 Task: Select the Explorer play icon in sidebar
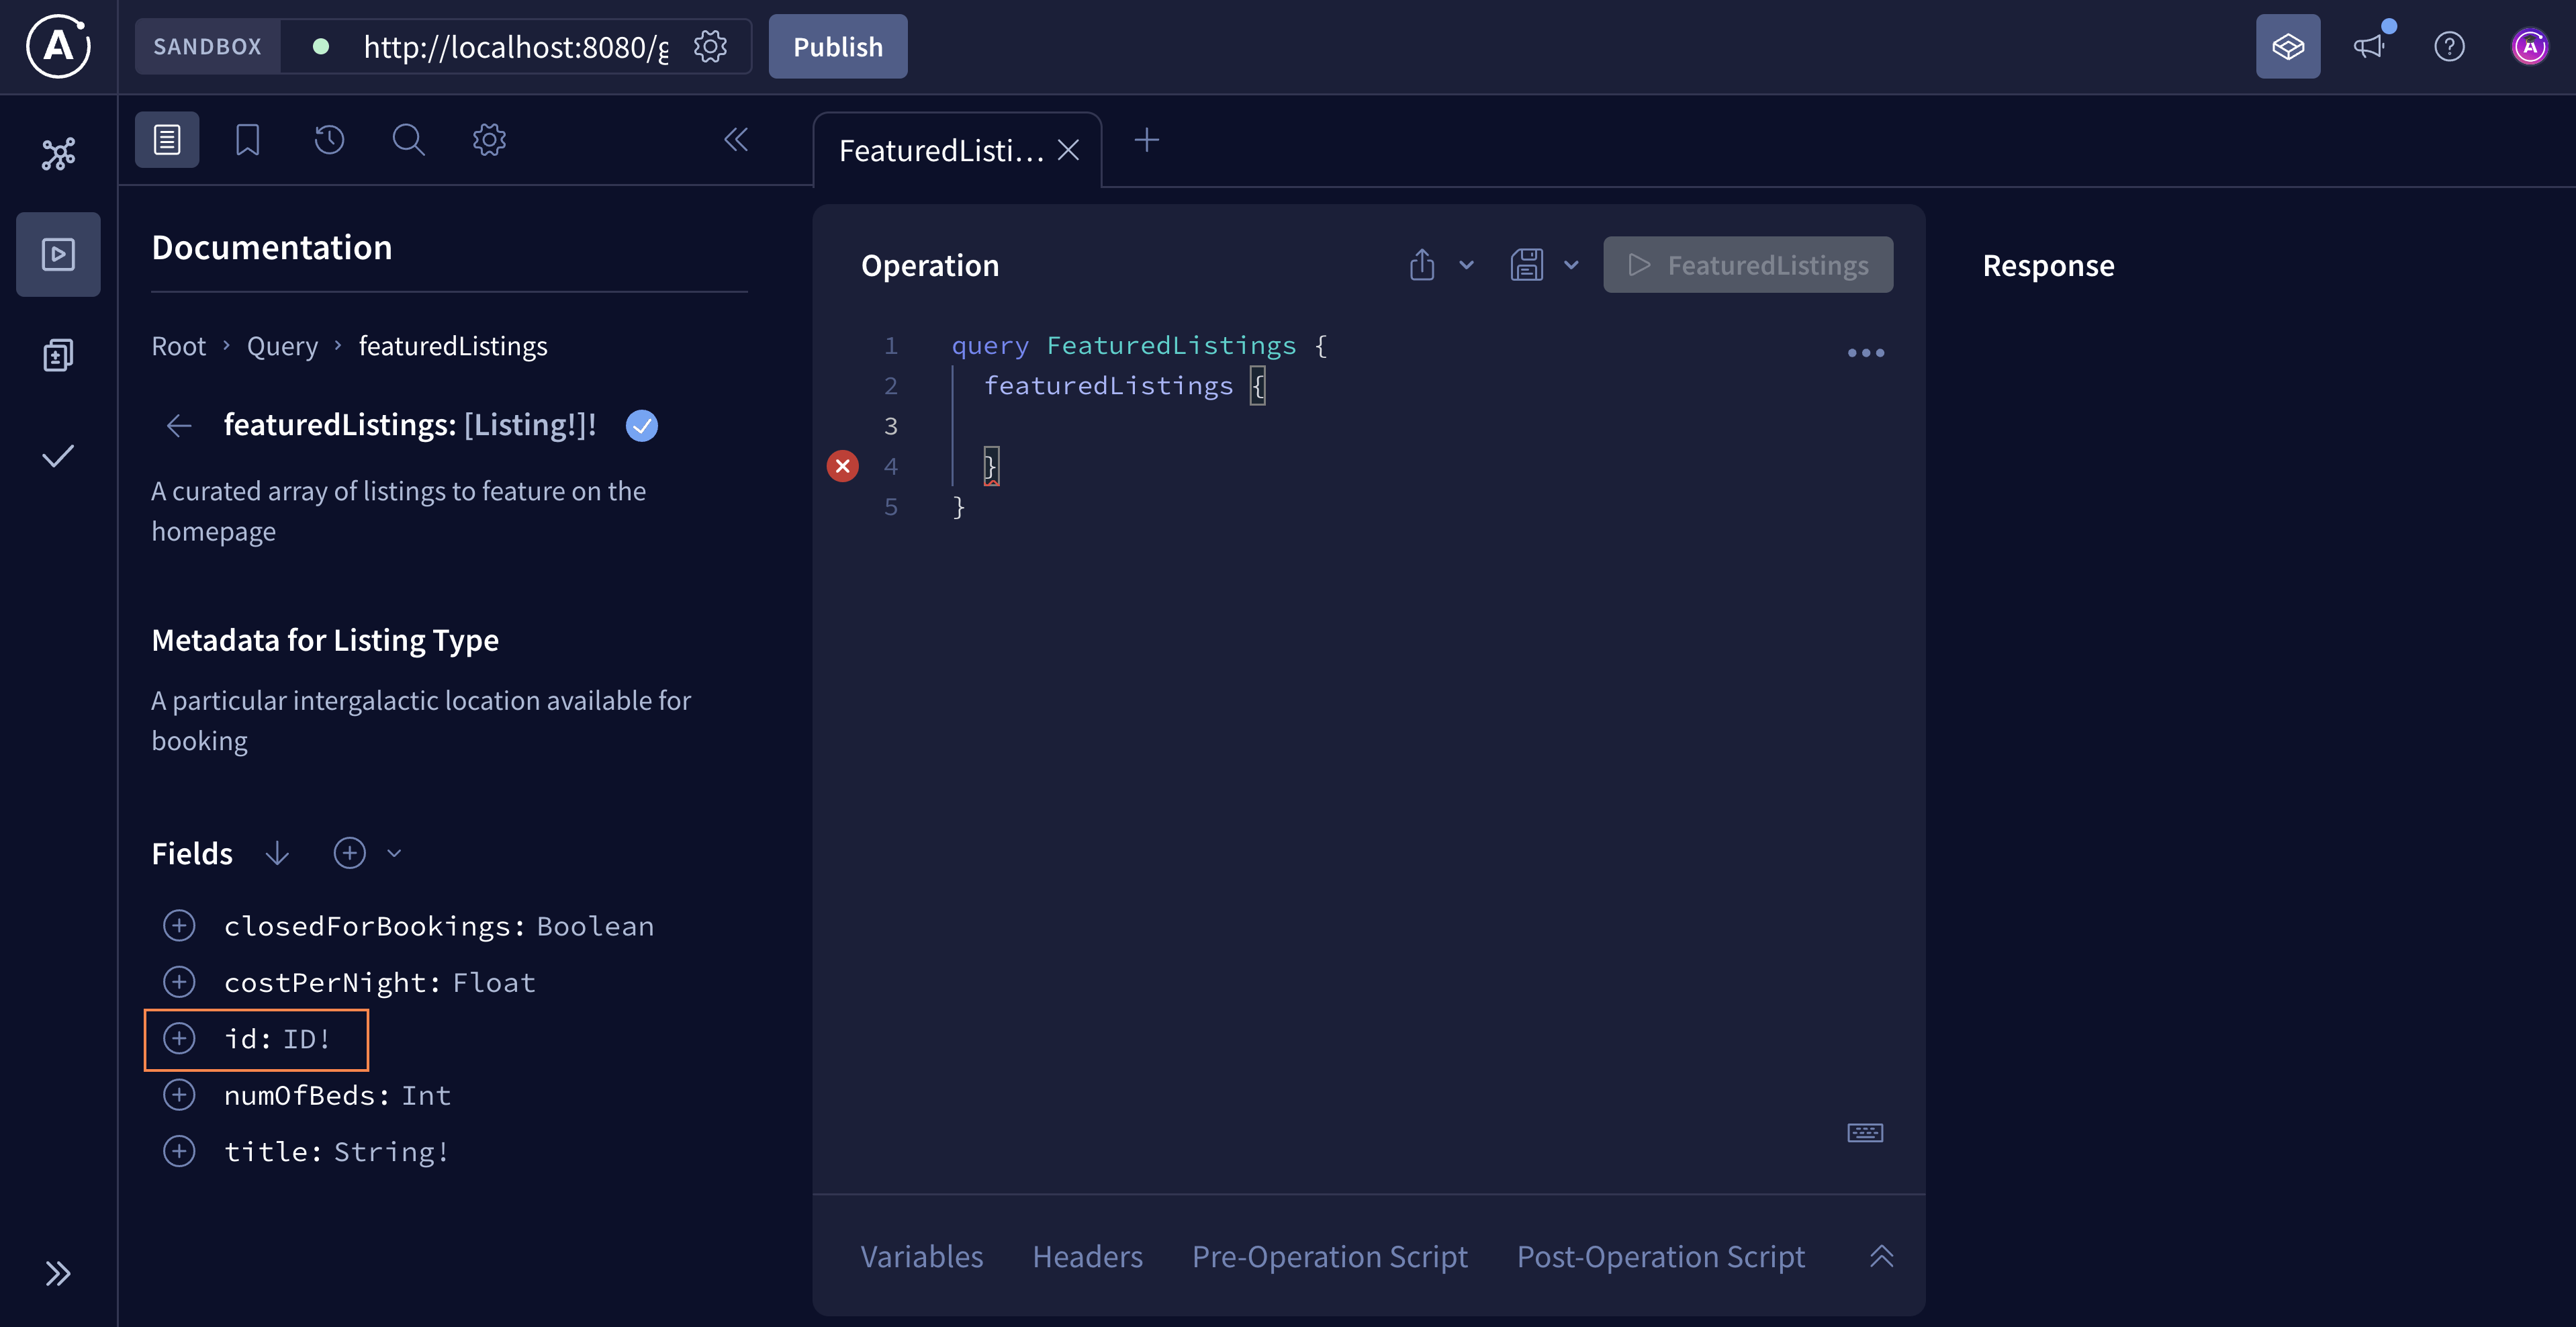coord(57,254)
